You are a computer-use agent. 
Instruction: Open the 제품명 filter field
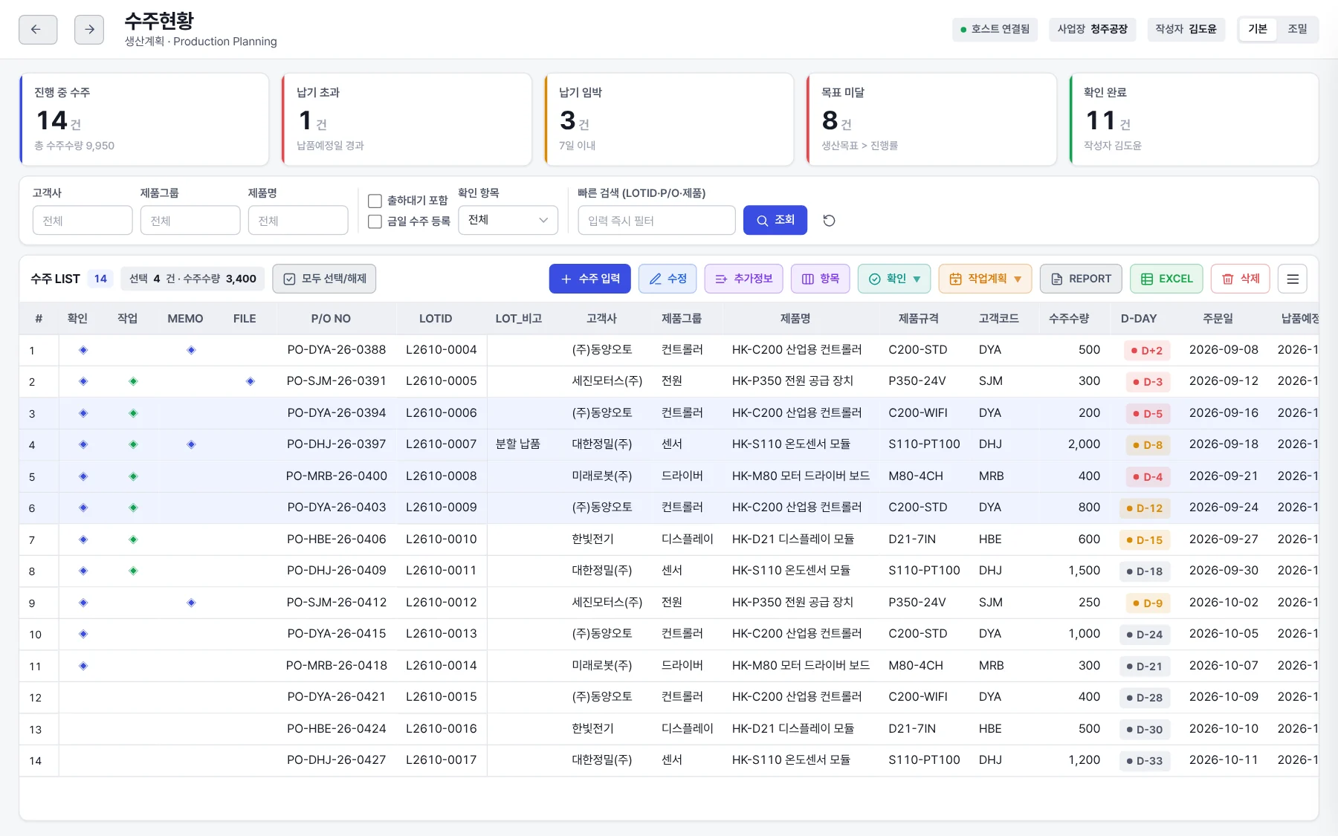298,221
